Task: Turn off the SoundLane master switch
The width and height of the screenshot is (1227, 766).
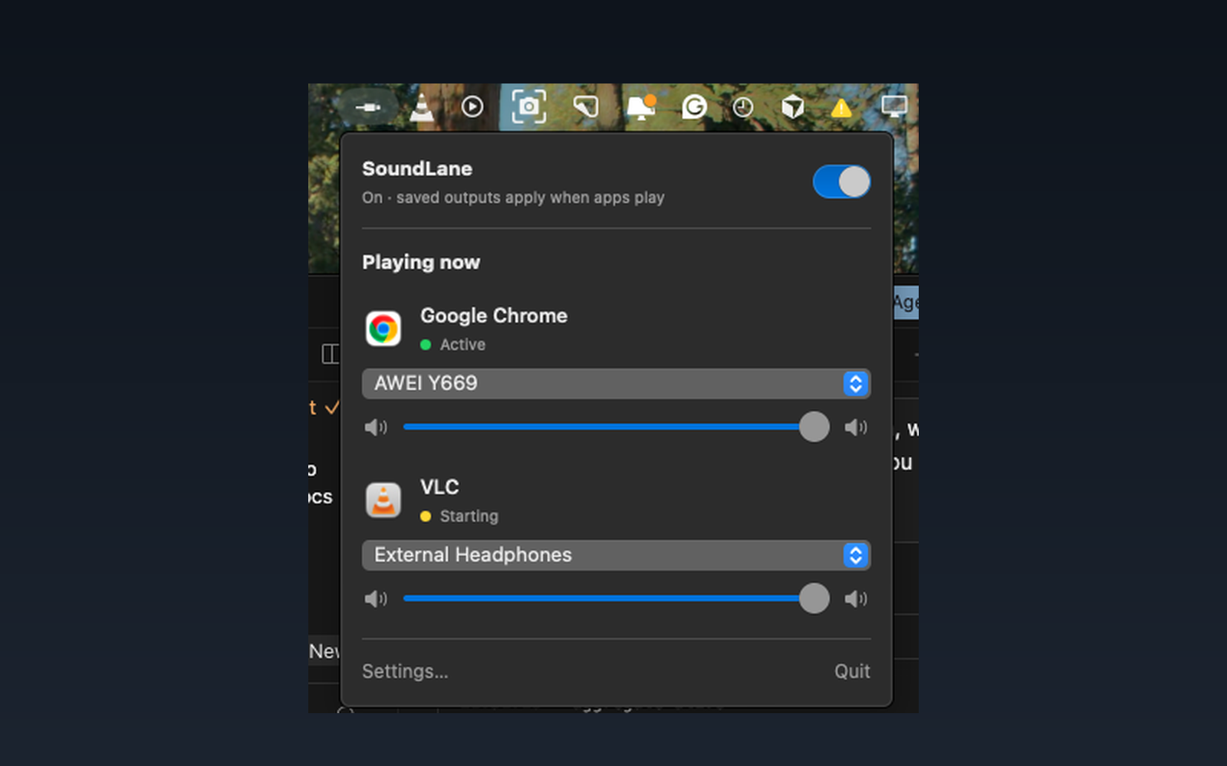Action: coord(841,182)
